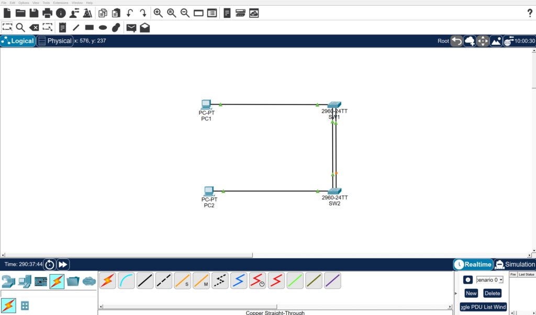Select the Draw Rectangle tool

pos(89,27)
